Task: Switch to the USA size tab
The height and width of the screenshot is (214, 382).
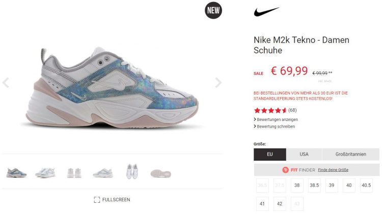Action: (x=304, y=154)
